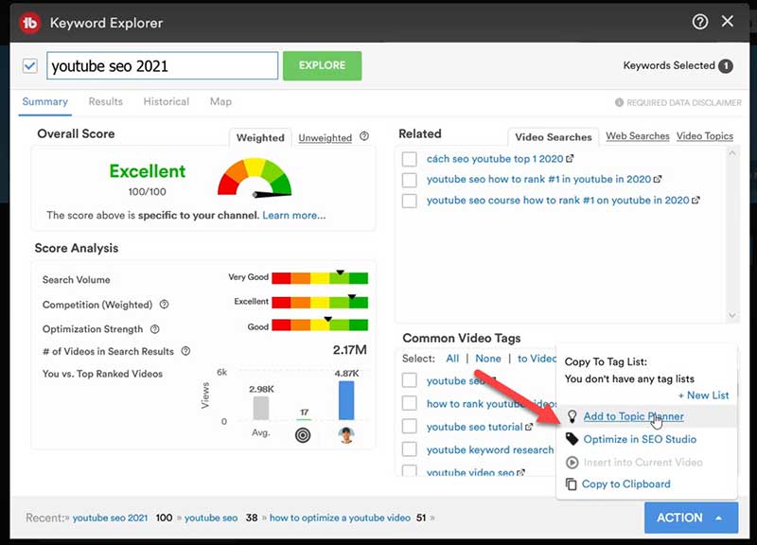
Task: Click the Copy to Clipboard icon
Action: click(572, 484)
